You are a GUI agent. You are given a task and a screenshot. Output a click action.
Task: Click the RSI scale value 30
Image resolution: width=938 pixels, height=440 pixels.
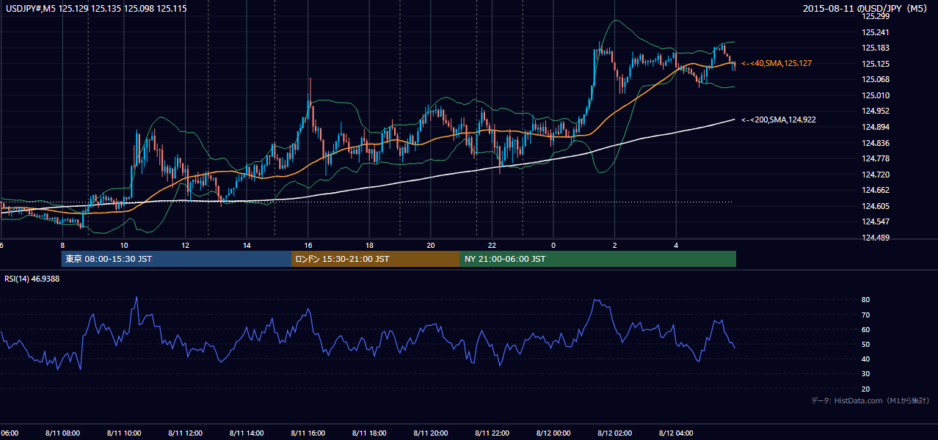pyautogui.click(x=866, y=374)
